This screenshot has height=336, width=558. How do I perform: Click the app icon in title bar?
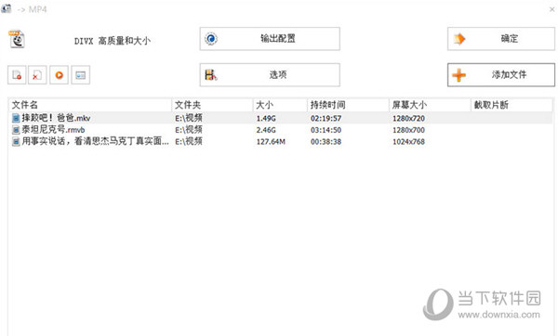point(7,9)
